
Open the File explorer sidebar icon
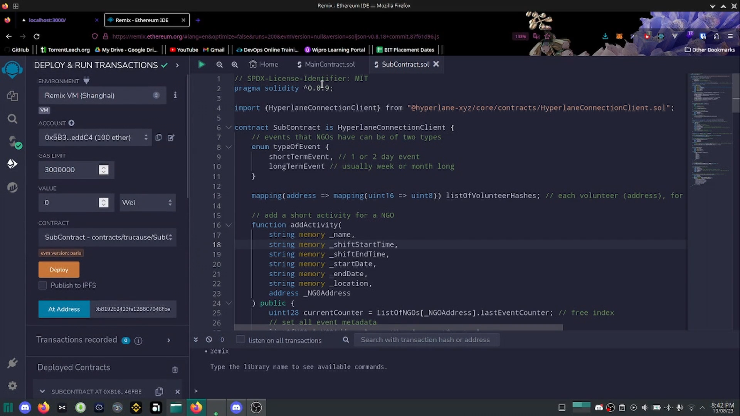pos(12,96)
